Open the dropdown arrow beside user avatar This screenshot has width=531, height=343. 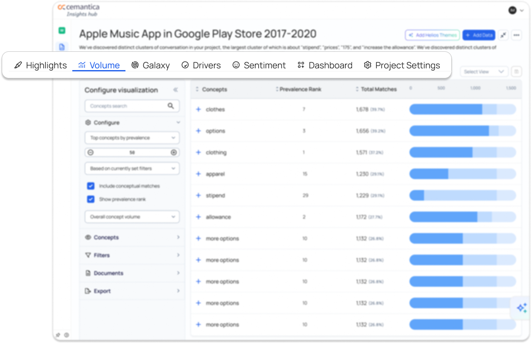click(521, 10)
